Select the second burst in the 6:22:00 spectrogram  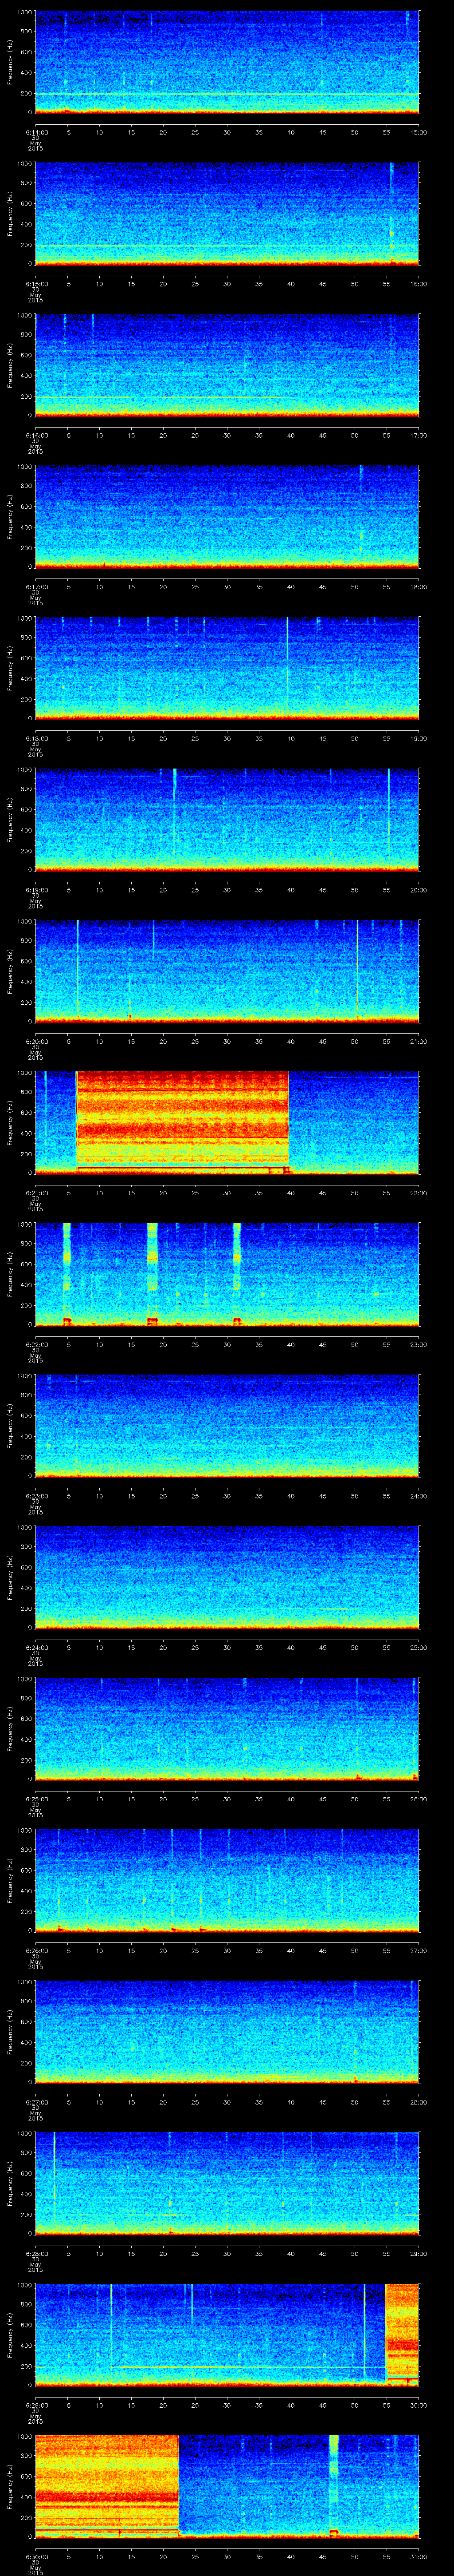pos(152,1272)
